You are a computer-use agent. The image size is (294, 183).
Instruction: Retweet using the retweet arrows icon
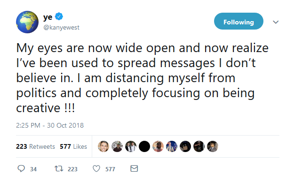click(59, 168)
